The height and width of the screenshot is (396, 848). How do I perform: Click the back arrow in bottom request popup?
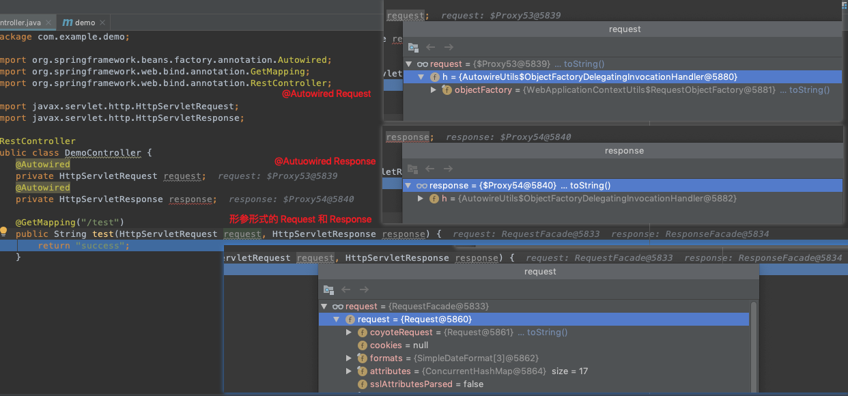[x=346, y=290]
